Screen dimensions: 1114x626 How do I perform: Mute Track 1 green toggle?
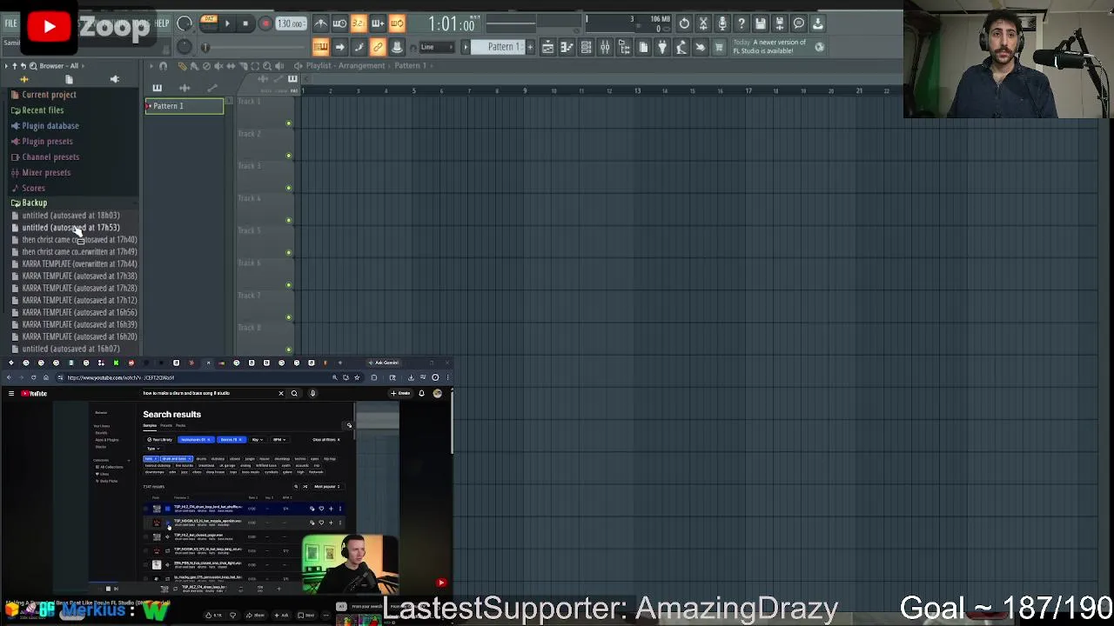[288, 124]
